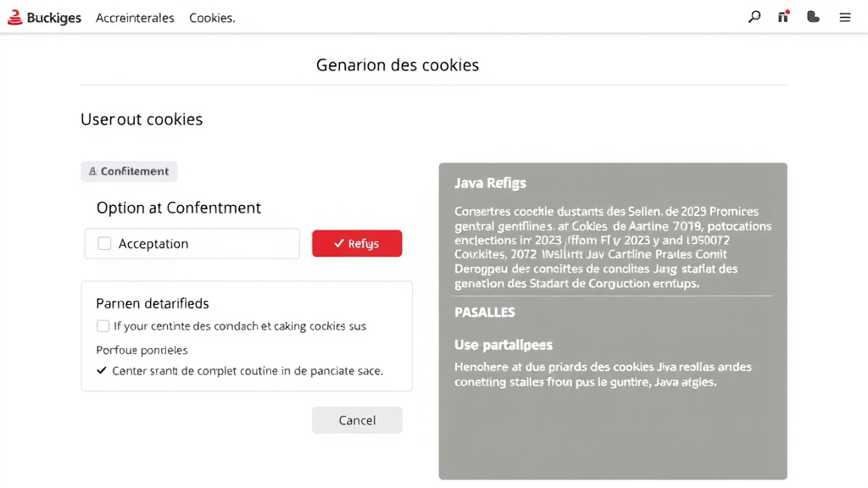
Task: Click the check icon before Center srant text
Action: (x=100, y=371)
